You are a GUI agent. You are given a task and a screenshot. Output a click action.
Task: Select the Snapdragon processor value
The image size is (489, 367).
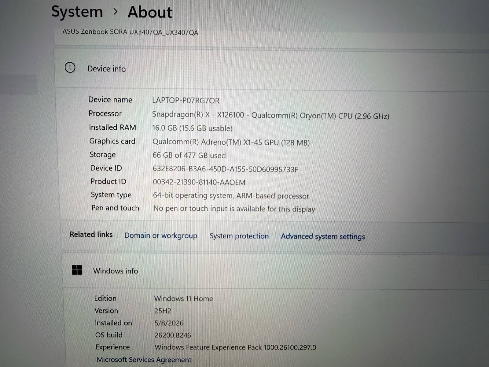(x=270, y=115)
